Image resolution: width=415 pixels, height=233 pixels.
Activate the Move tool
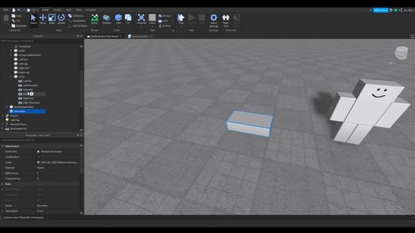point(43,19)
